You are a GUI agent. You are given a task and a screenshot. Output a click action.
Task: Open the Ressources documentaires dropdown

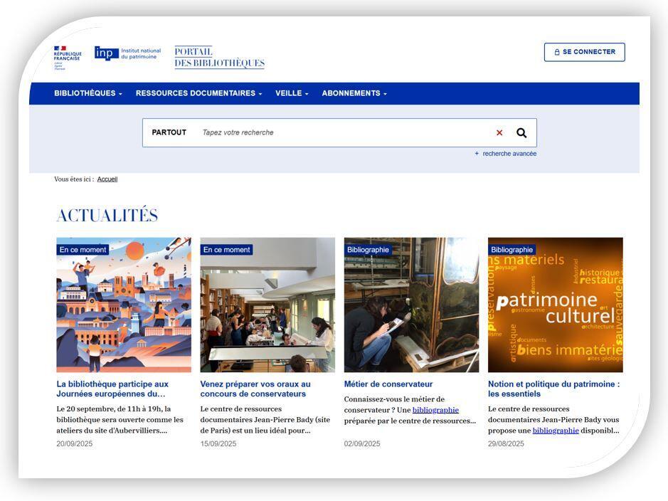[198, 93]
